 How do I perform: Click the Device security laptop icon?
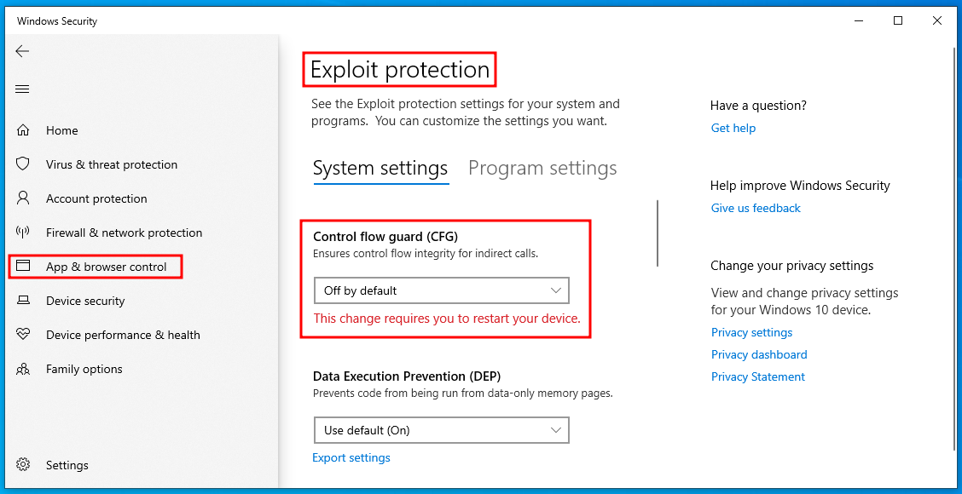point(23,301)
